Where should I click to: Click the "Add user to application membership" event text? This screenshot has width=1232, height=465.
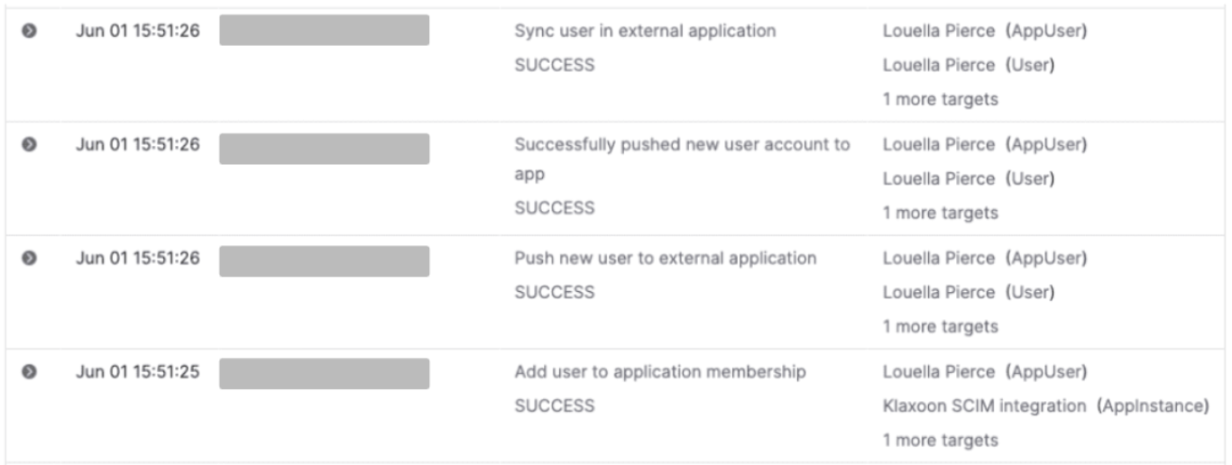click(x=660, y=371)
